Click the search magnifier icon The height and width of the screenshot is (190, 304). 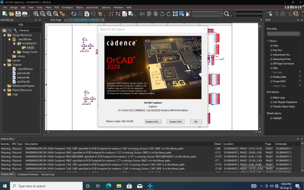coord(226,14)
